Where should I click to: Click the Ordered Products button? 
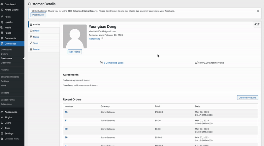coord(247,98)
